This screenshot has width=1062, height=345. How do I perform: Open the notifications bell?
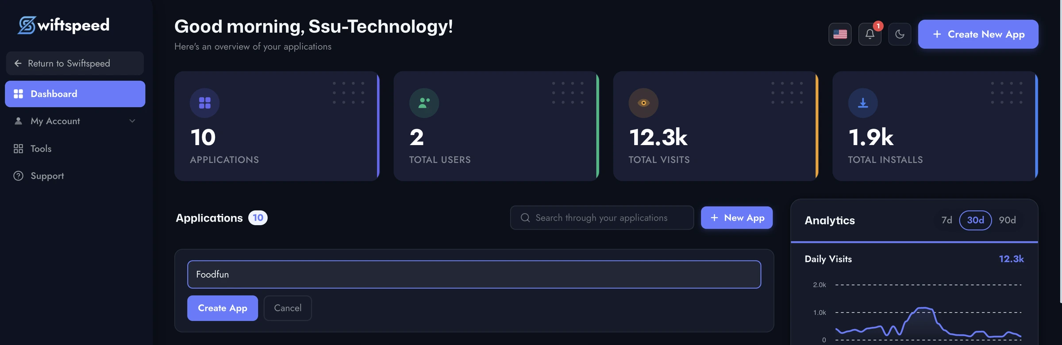coord(870,34)
